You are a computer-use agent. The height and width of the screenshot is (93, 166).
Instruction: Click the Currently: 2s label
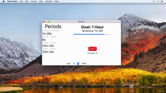pyautogui.click(x=92, y=53)
